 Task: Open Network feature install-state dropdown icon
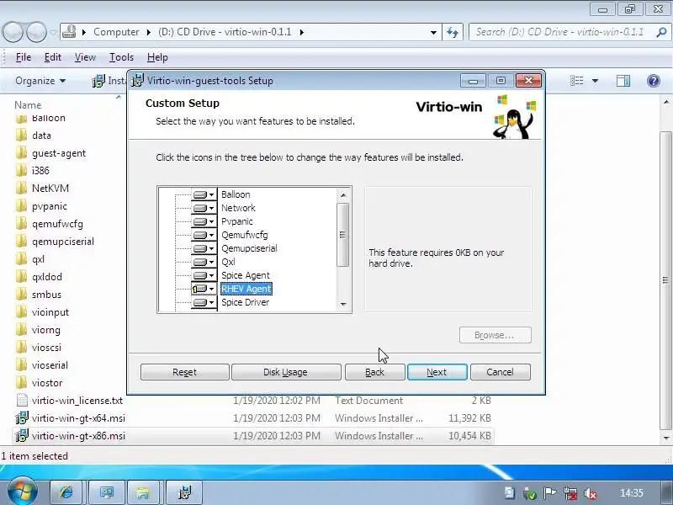[204, 208]
